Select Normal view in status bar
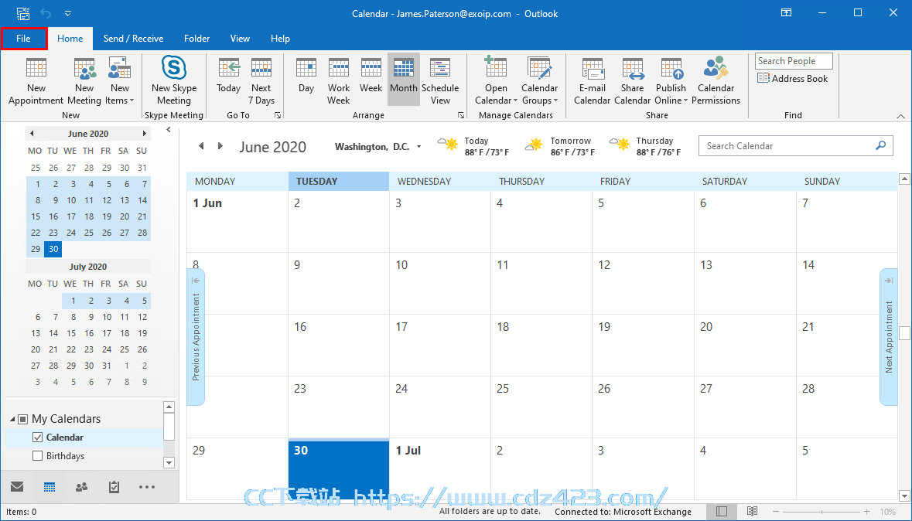The height and width of the screenshot is (521, 912). tap(722, 512)
